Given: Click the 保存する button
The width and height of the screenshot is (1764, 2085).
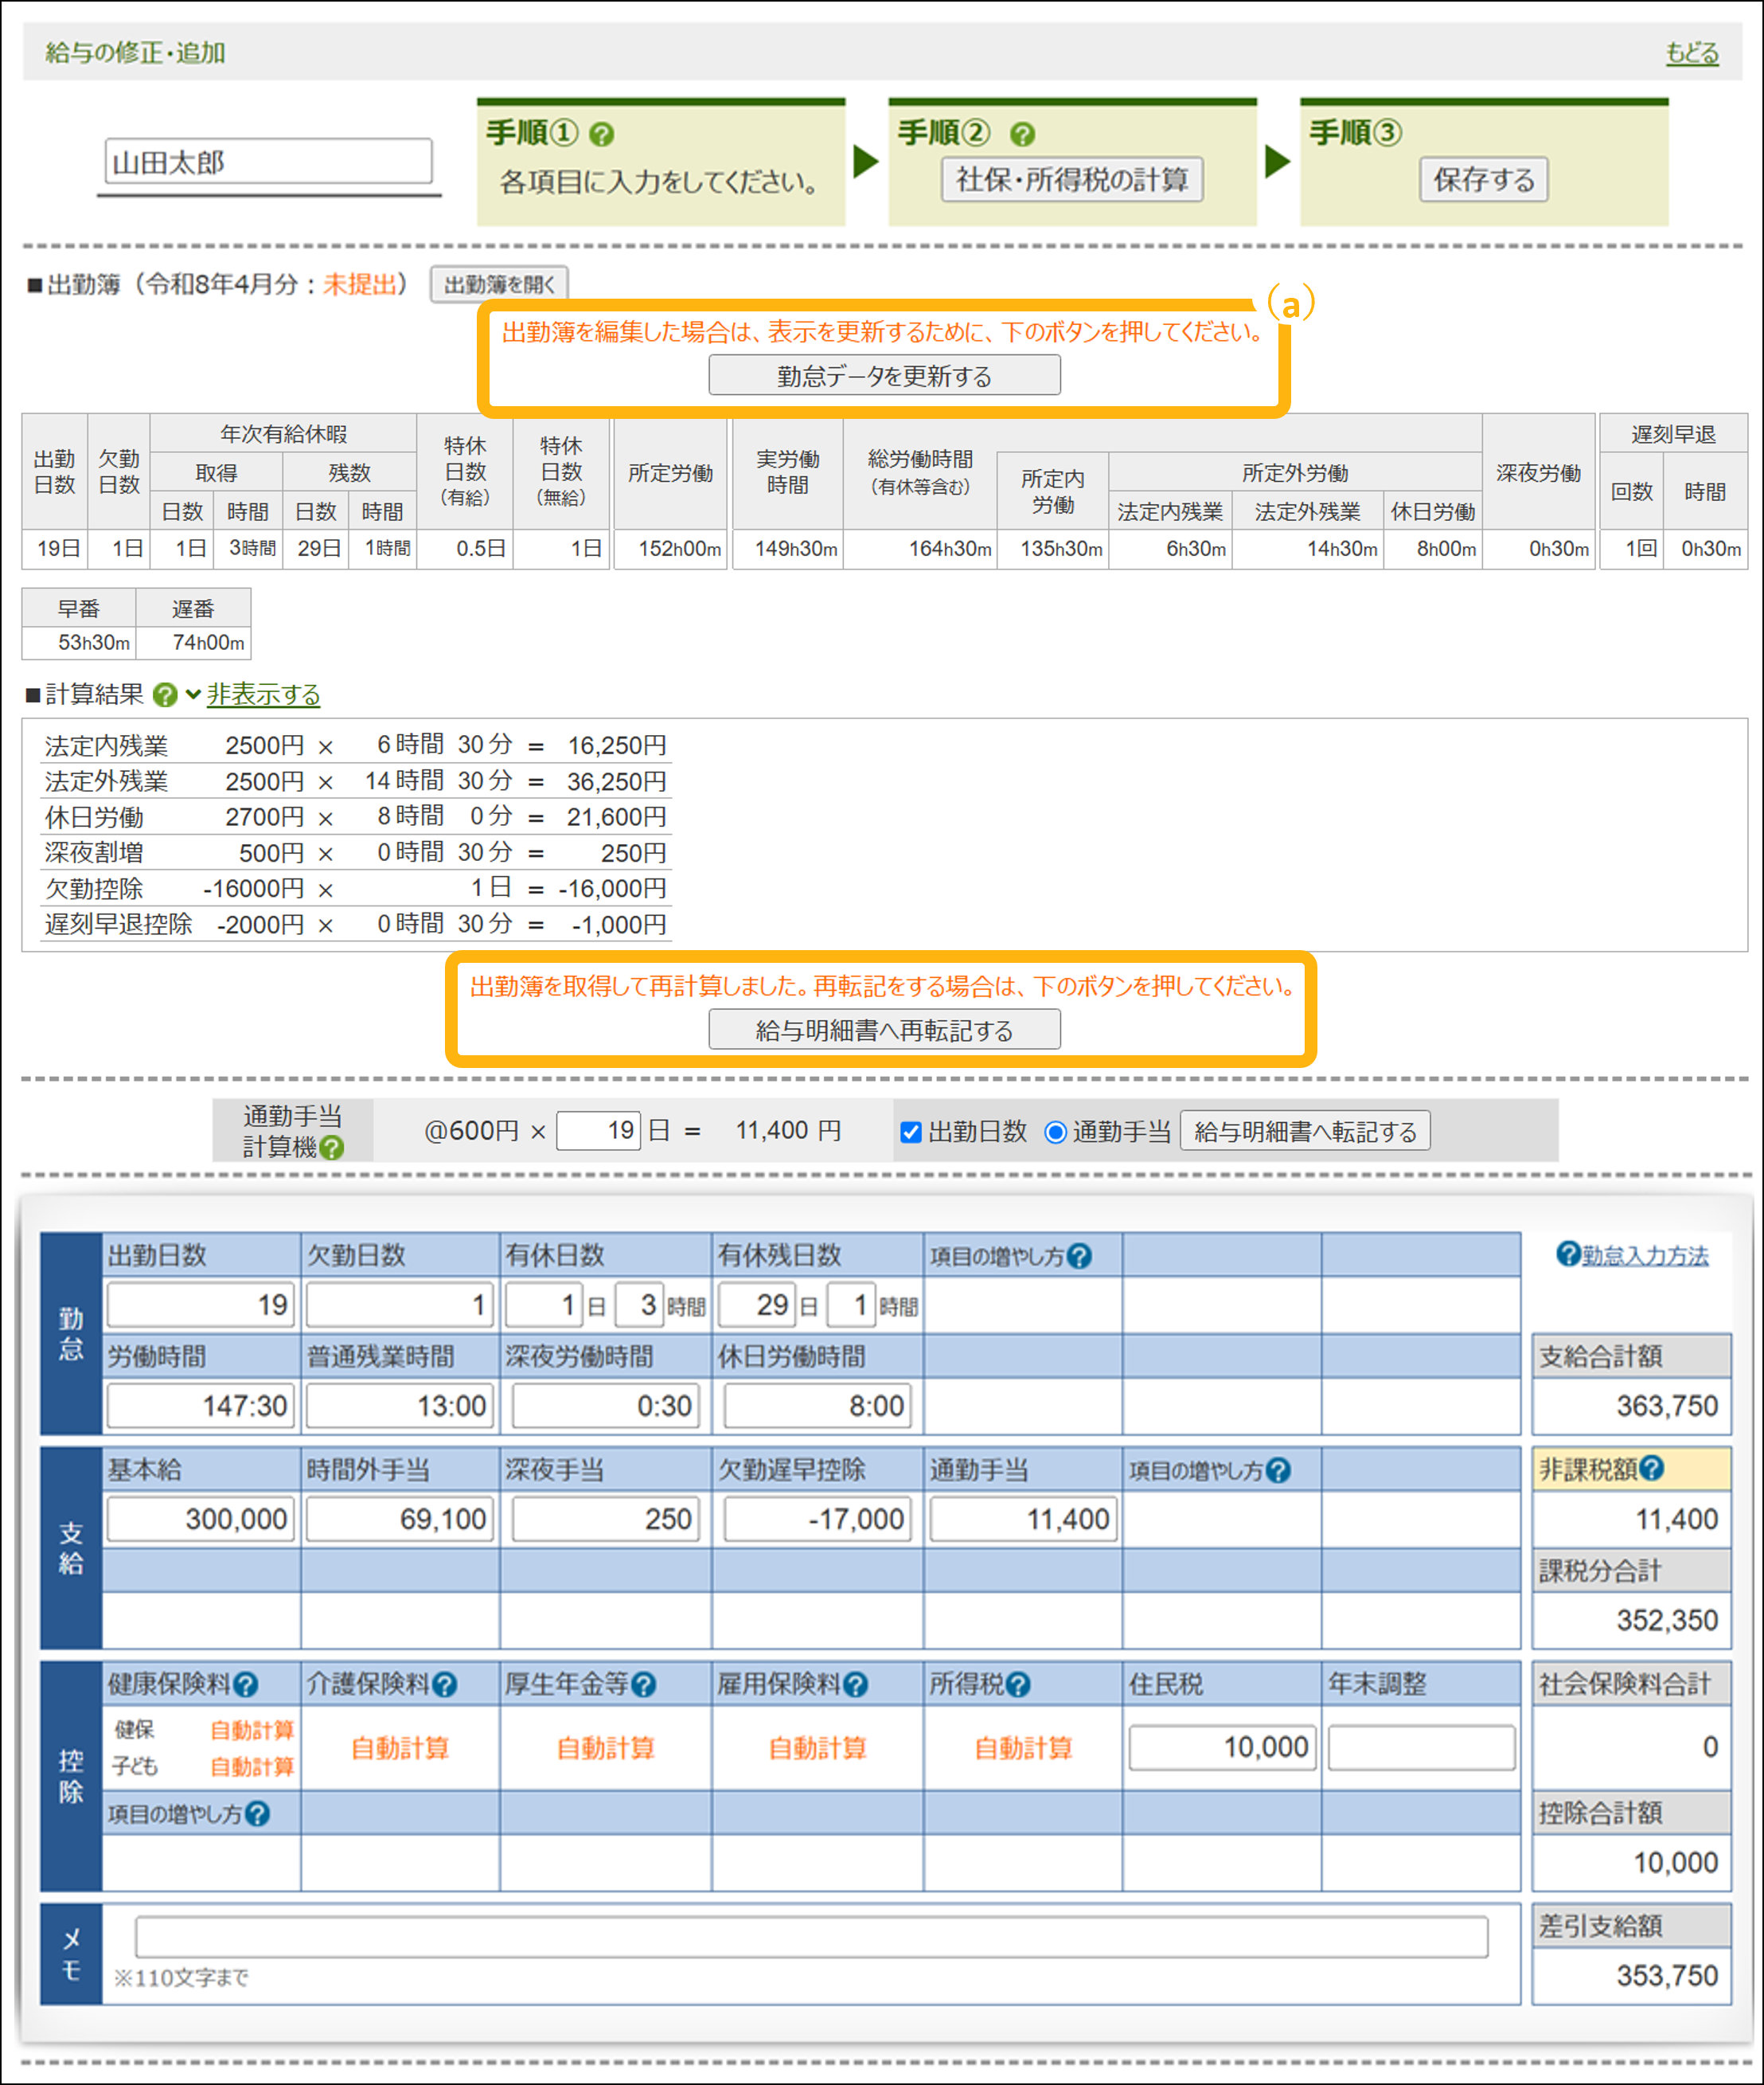Looking at the screenshot, I should pos(1482,180).
